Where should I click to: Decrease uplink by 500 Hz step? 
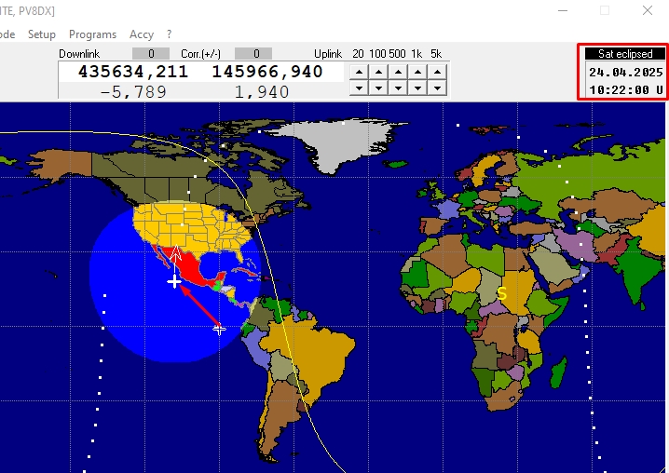coord(398,88)
